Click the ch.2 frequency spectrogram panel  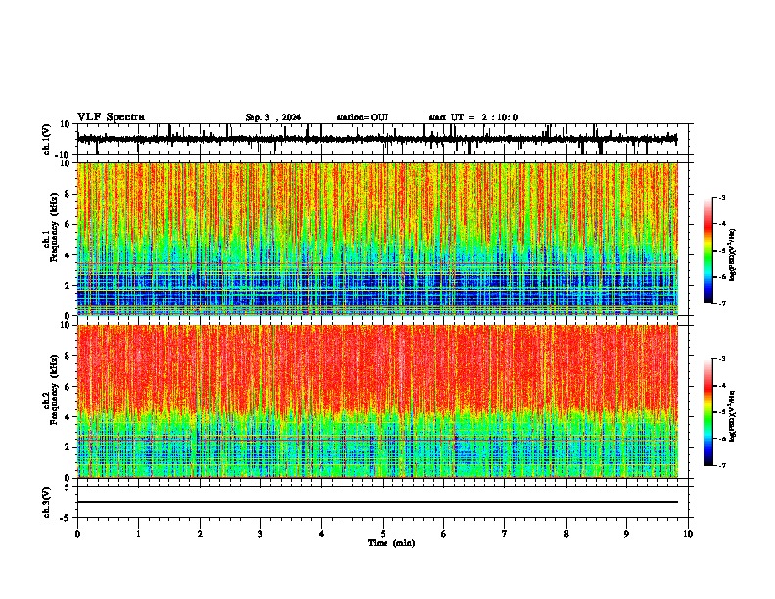pyautogui.click(x=383, y=401)
